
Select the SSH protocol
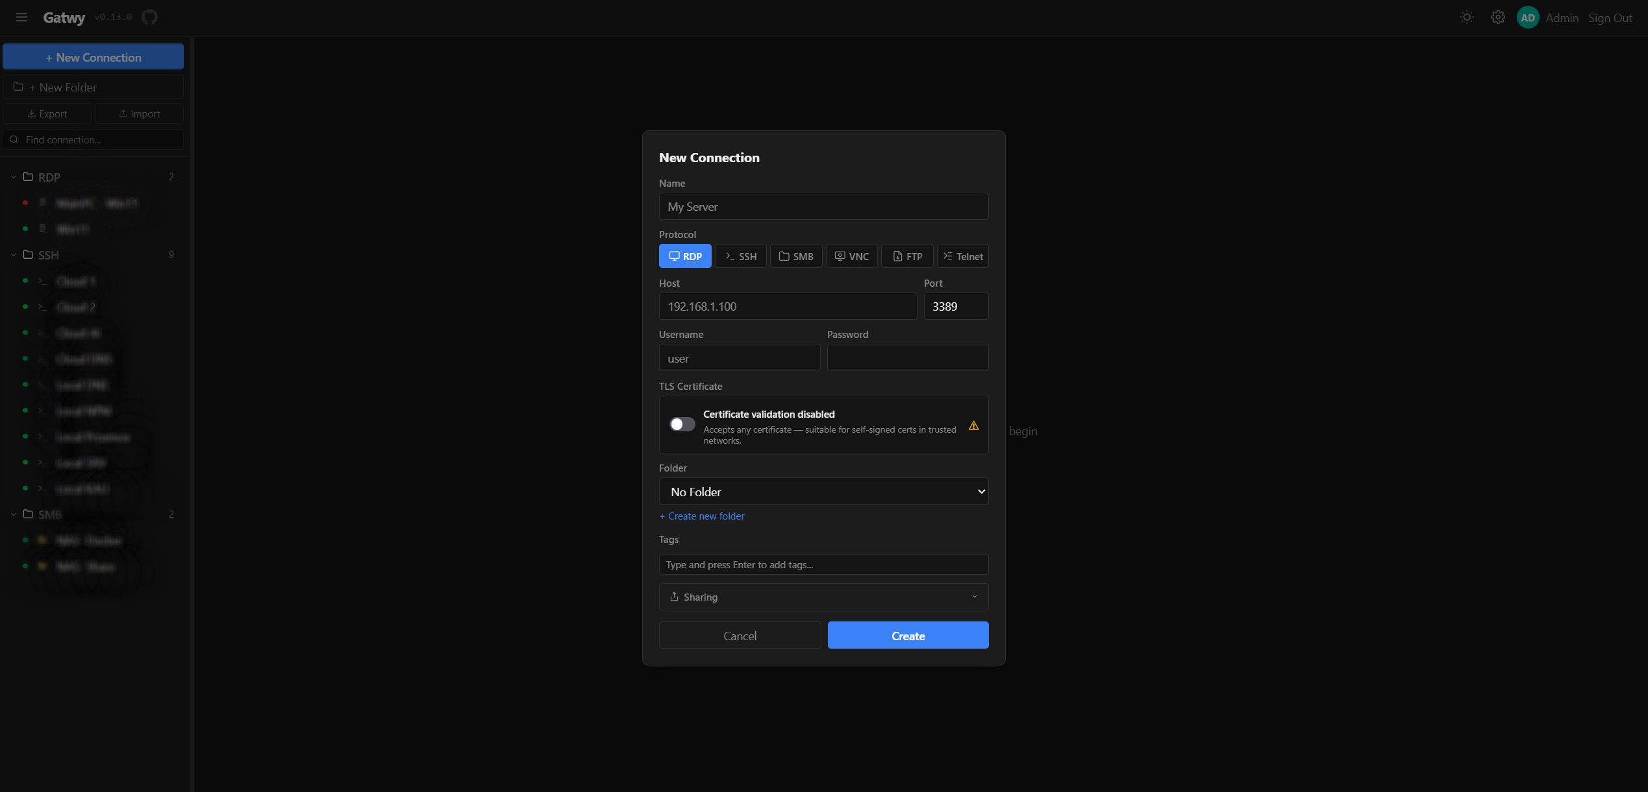pyautogui.click(x=740, y=256)
